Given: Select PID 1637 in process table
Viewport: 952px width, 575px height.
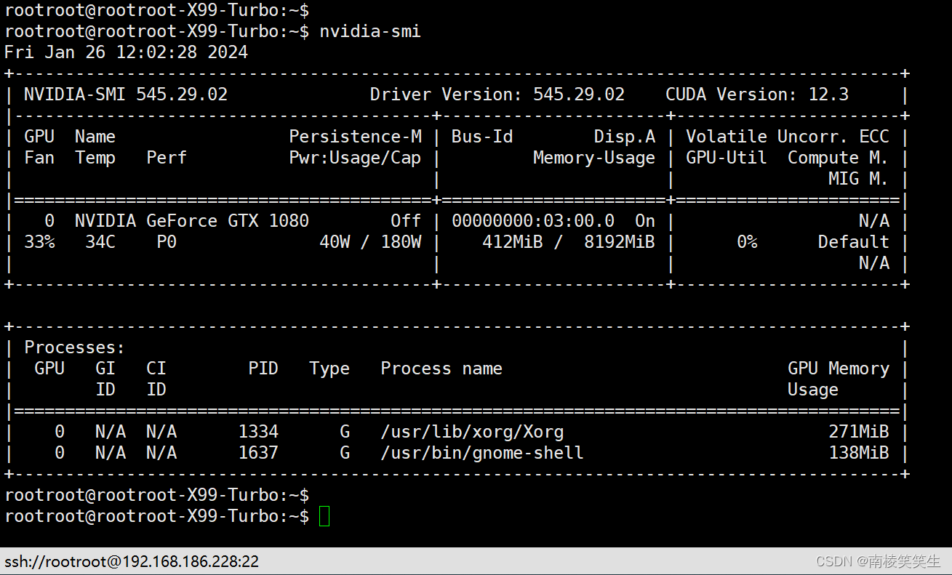Looking at the screenshot, I should click(x=258, y=453).
